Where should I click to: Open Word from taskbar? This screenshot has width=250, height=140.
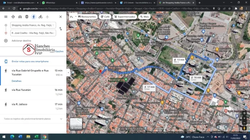tap(20, 137)
